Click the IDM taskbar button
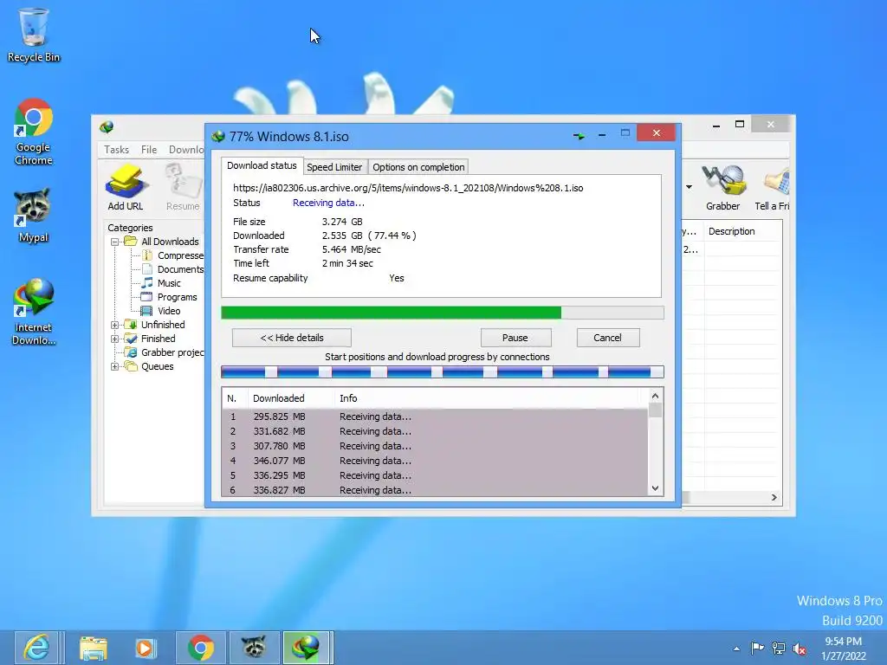The image size is (887, 665). (306, 648)
